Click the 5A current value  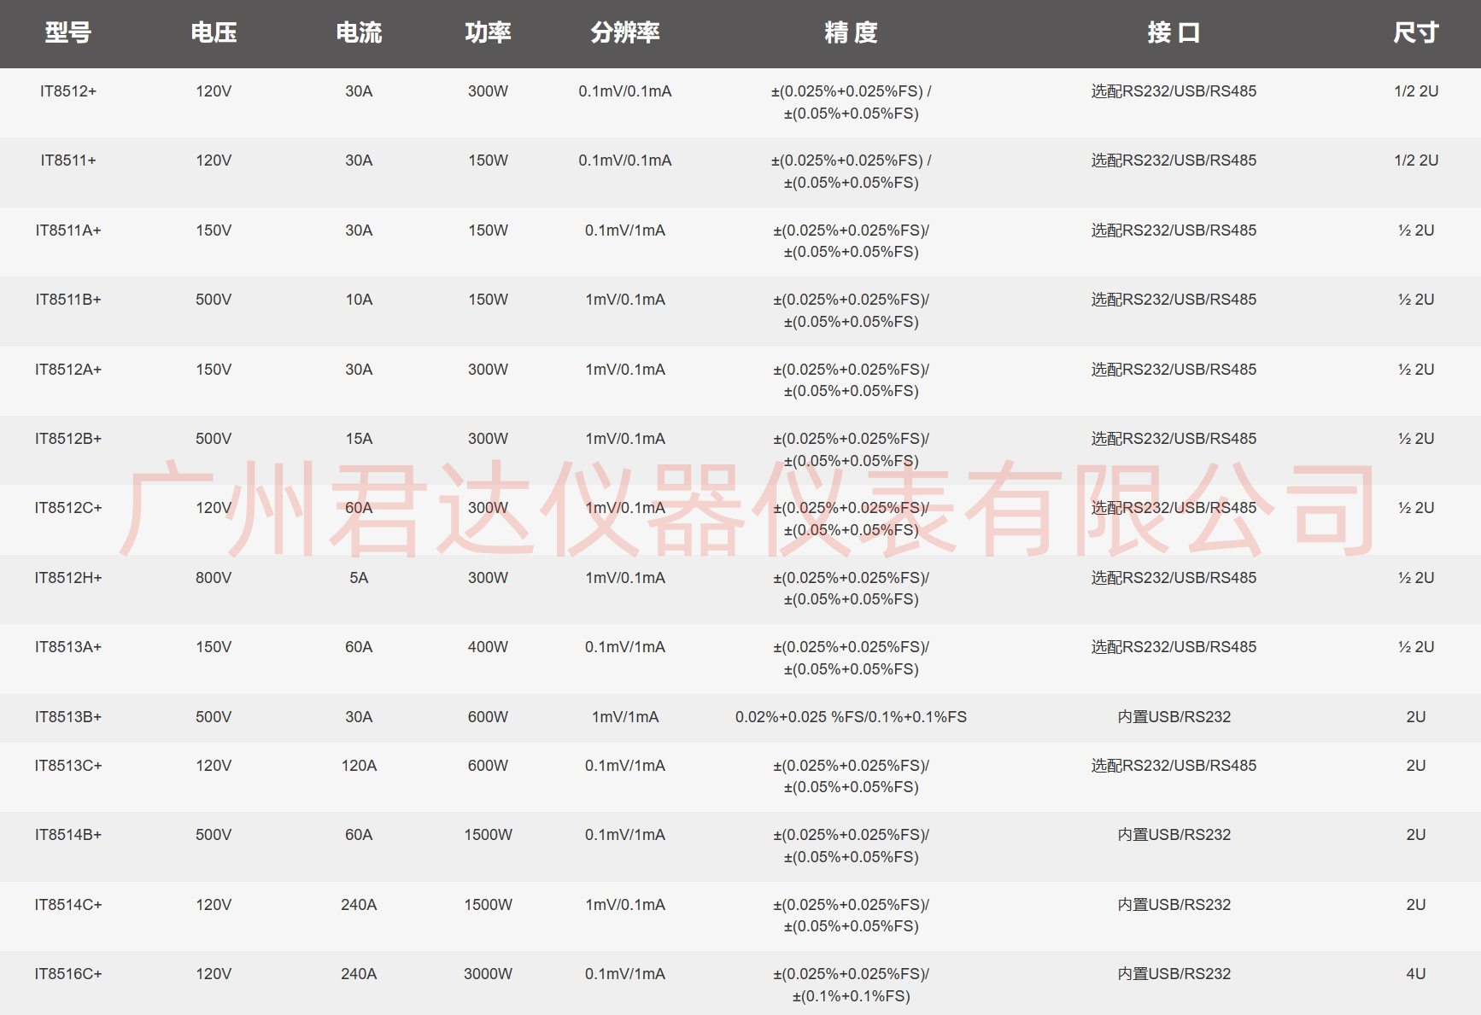point(359,578)
